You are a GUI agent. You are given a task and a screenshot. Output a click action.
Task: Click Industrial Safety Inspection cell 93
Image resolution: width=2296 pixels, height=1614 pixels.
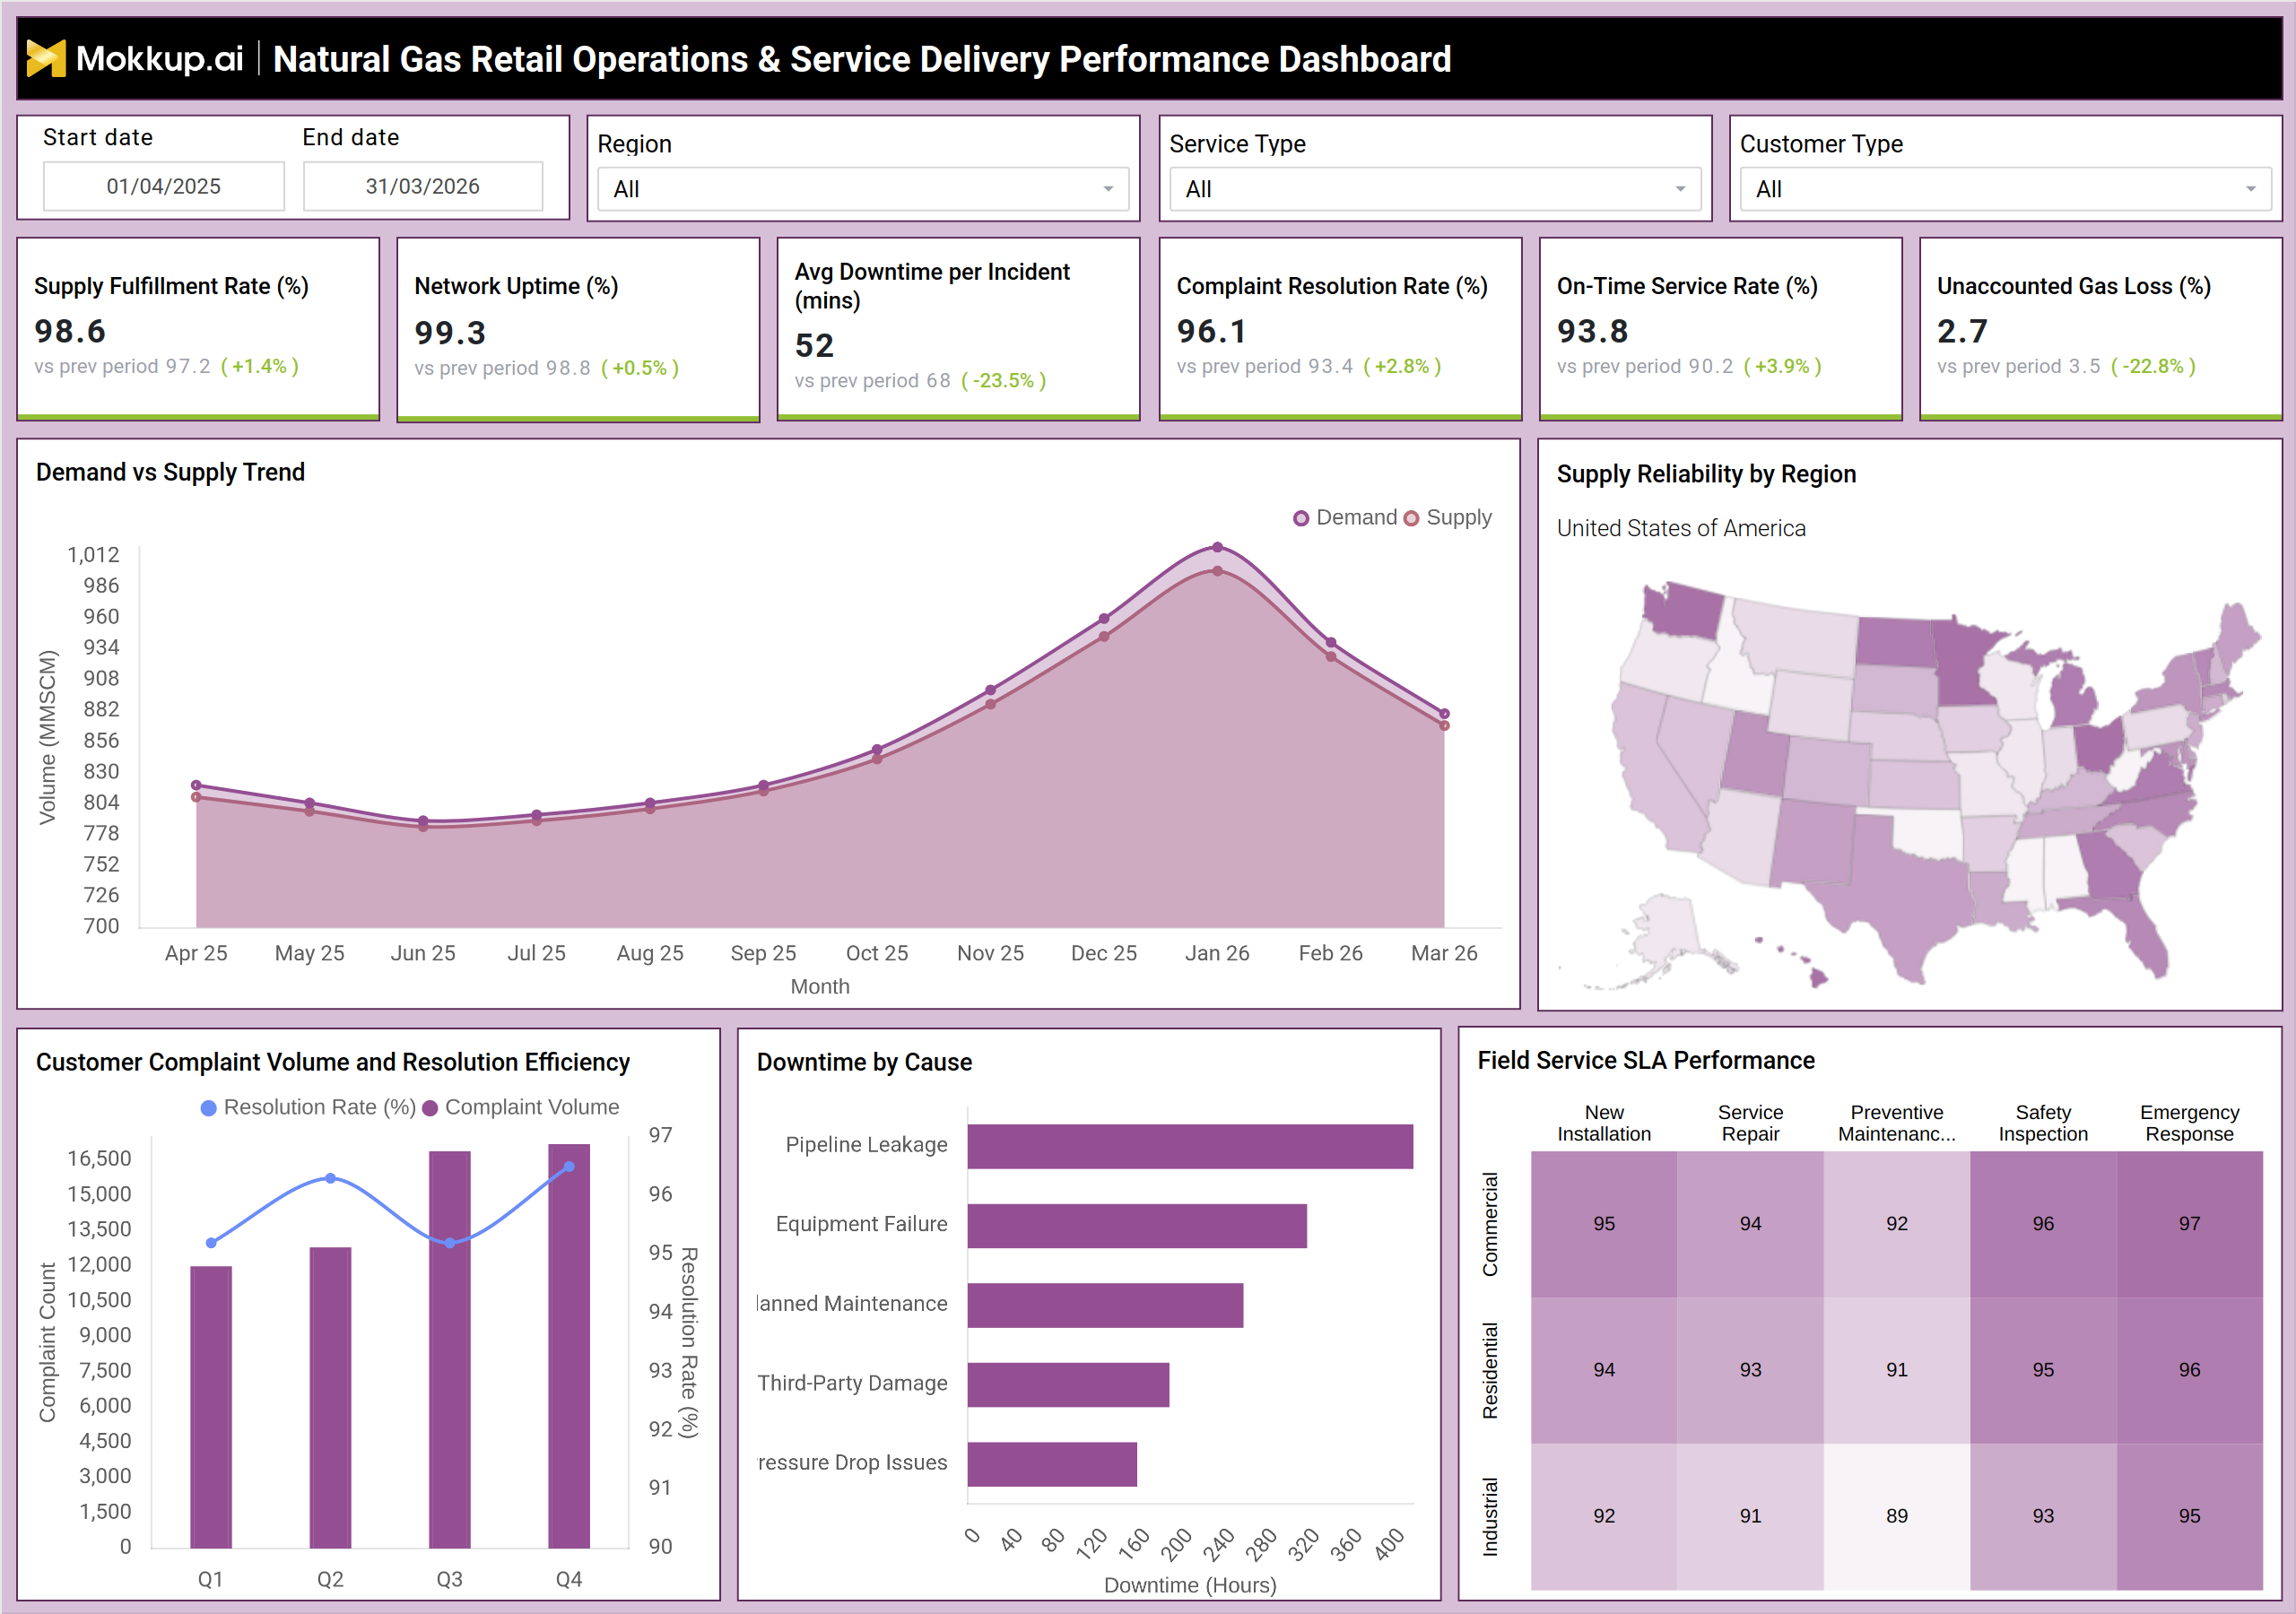(x=2043, y=1516)
